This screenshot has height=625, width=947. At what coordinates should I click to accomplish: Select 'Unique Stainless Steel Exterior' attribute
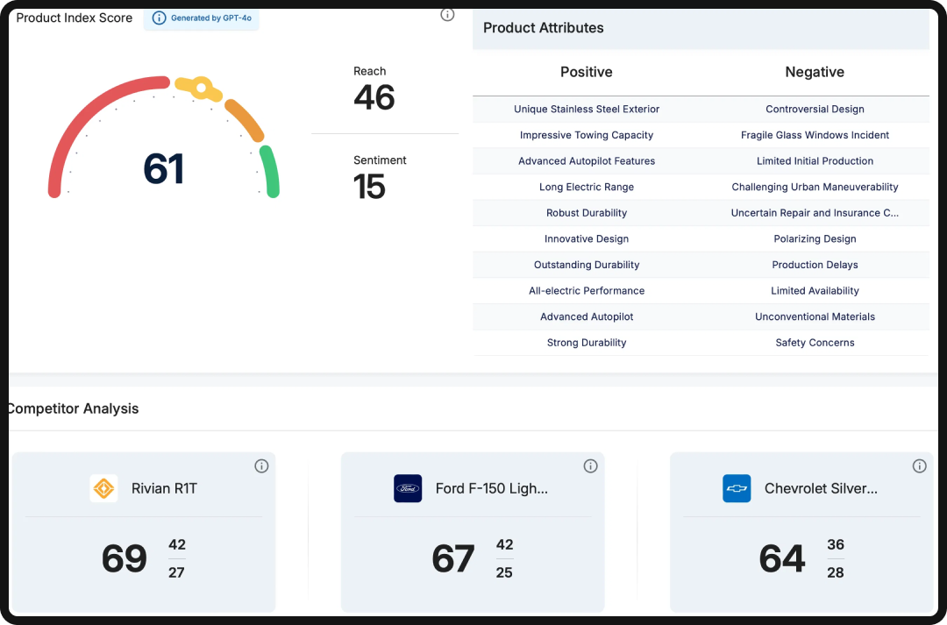586,109
